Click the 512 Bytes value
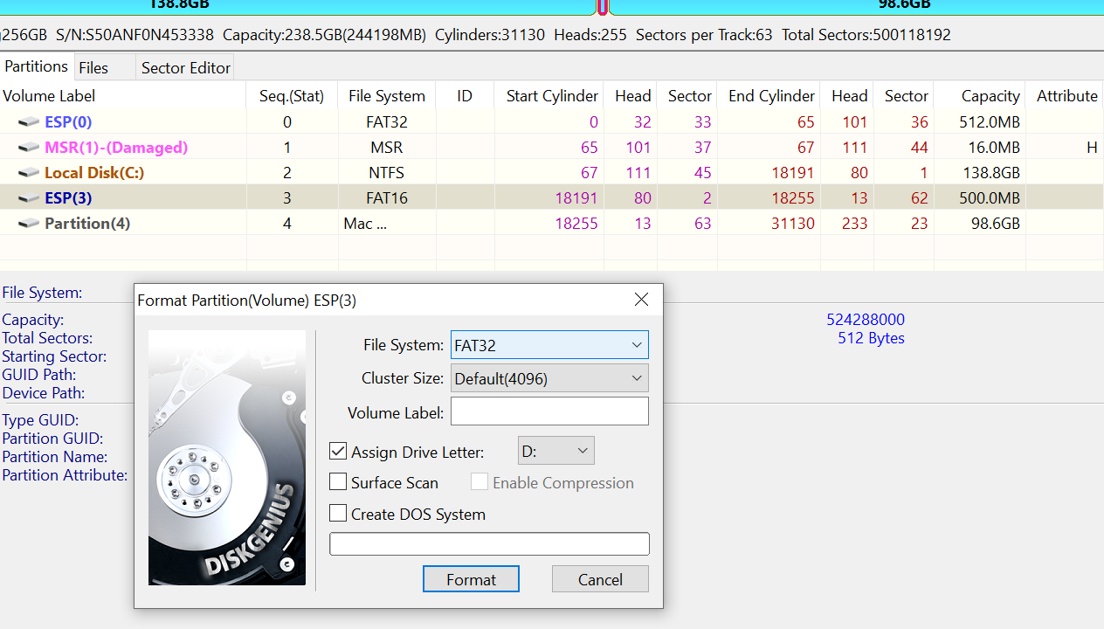Image resolution: width=1104 pixels, height=629 pixels. tap(871, 338)
